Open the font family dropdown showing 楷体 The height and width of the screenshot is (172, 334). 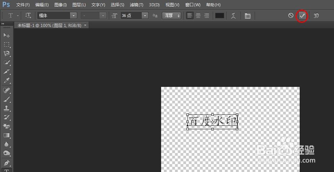point(73,16)
